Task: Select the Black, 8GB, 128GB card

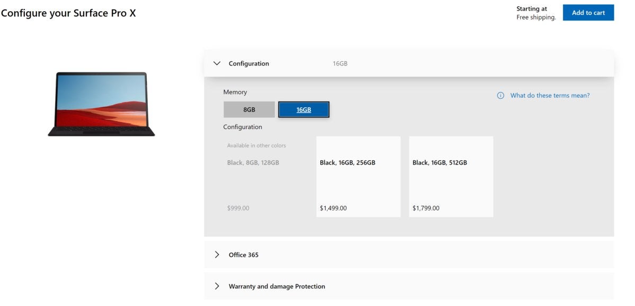Action: [x=266, y=177]
